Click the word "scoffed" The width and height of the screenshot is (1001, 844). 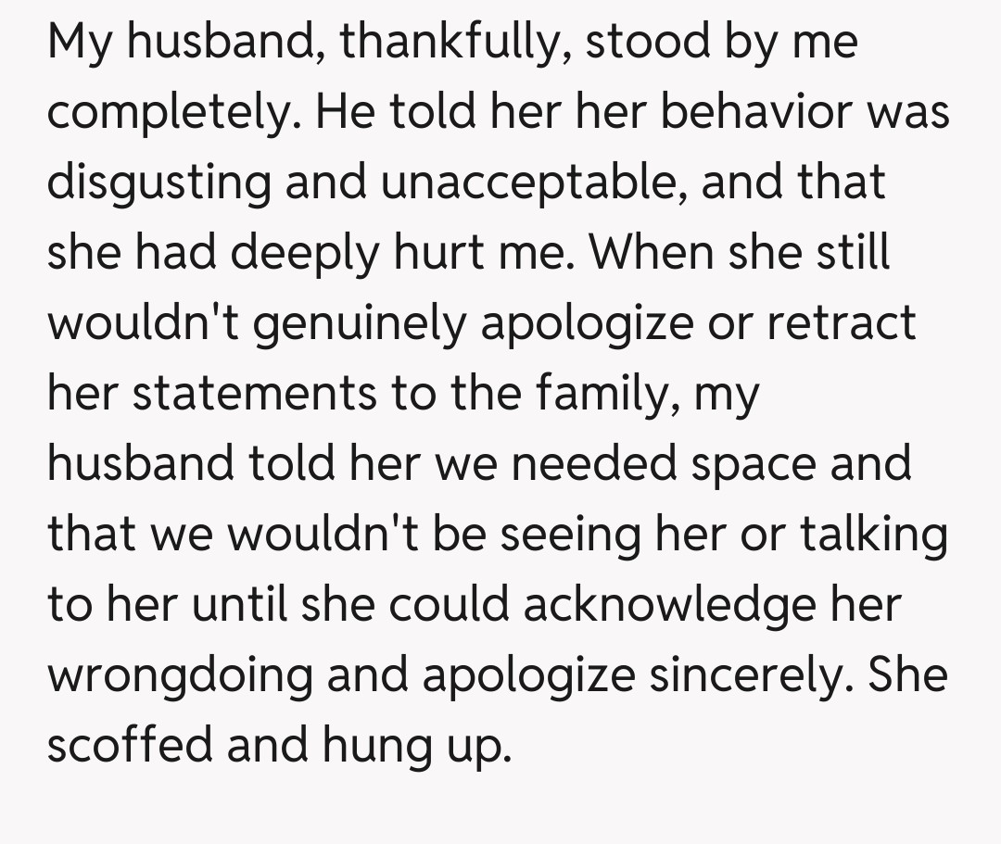tap(128, 744)
